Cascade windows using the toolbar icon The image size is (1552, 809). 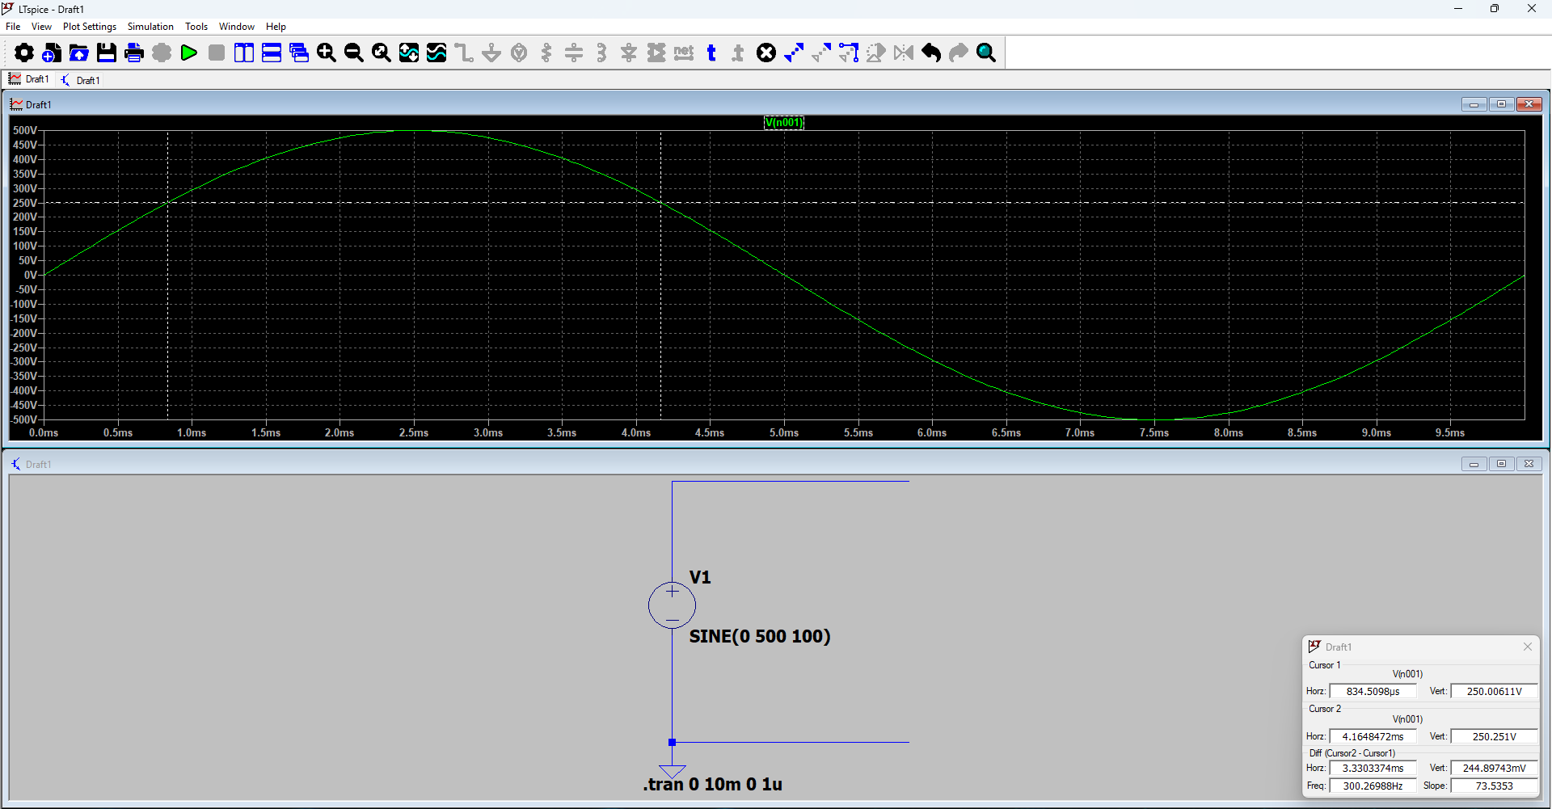[299, 53]
